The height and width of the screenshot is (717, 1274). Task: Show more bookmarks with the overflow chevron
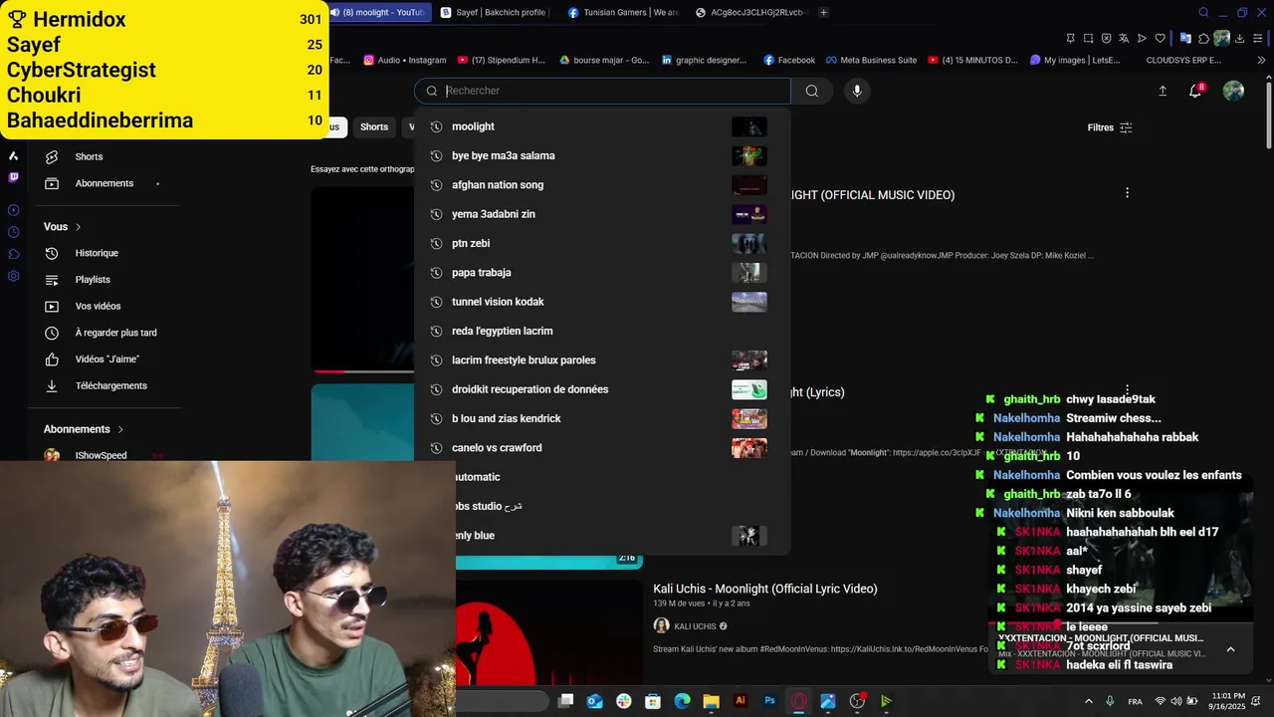1262,60
